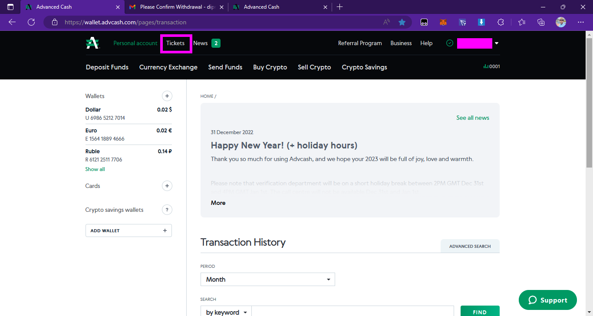Go to Send Funds
This screenshot has height=316, width=593.
(225, 67)
